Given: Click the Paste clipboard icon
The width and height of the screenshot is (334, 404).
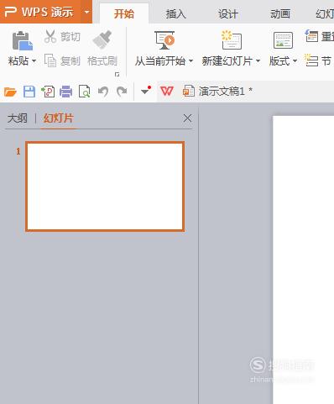Looking at the screenshot, I should [22, 41].
